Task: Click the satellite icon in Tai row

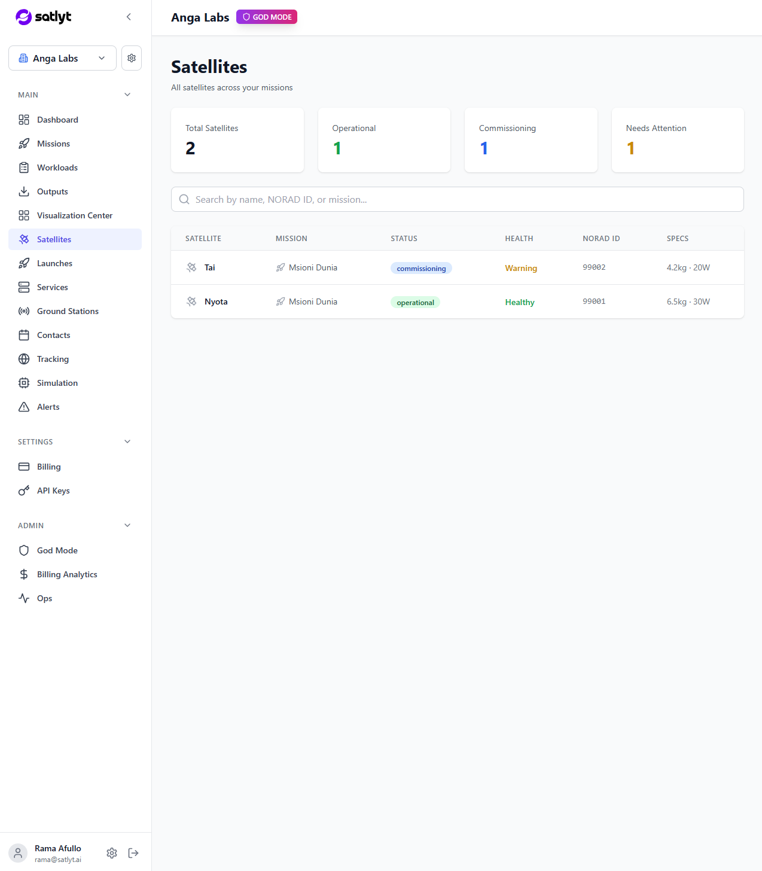Action: pos(191,267)
